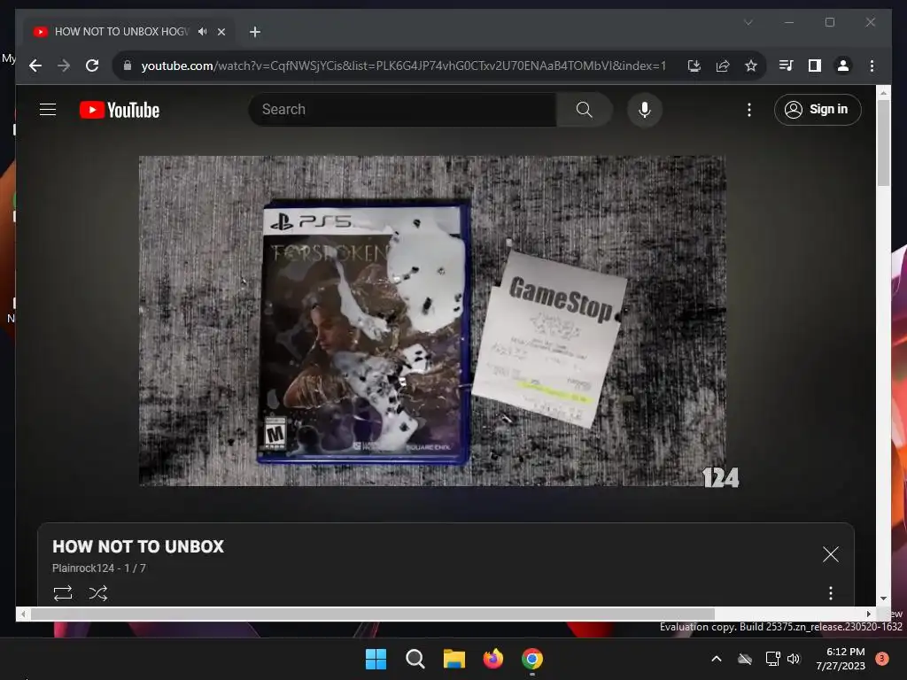The width and height of the screenshot is (907, 680).
Task: Click horizontal scrollbar right arrow
Action: pos(868,614)
